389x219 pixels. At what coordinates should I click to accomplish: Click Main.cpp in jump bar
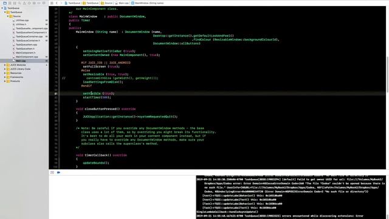tap(122, 3)
